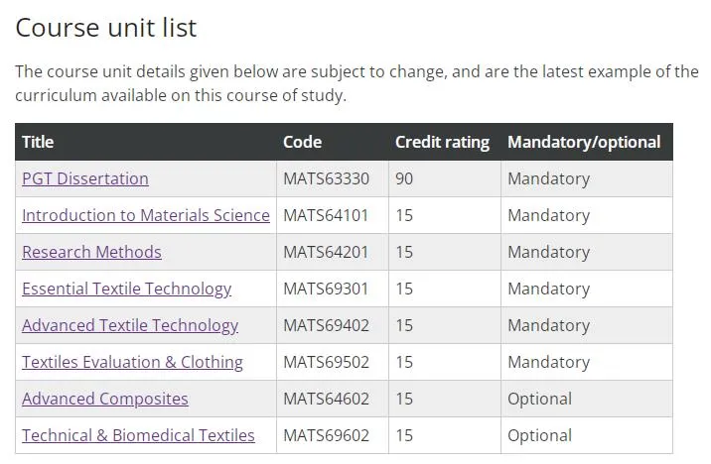
Task: Open the Research Methods unit link
Action: [x=91, y=252]
